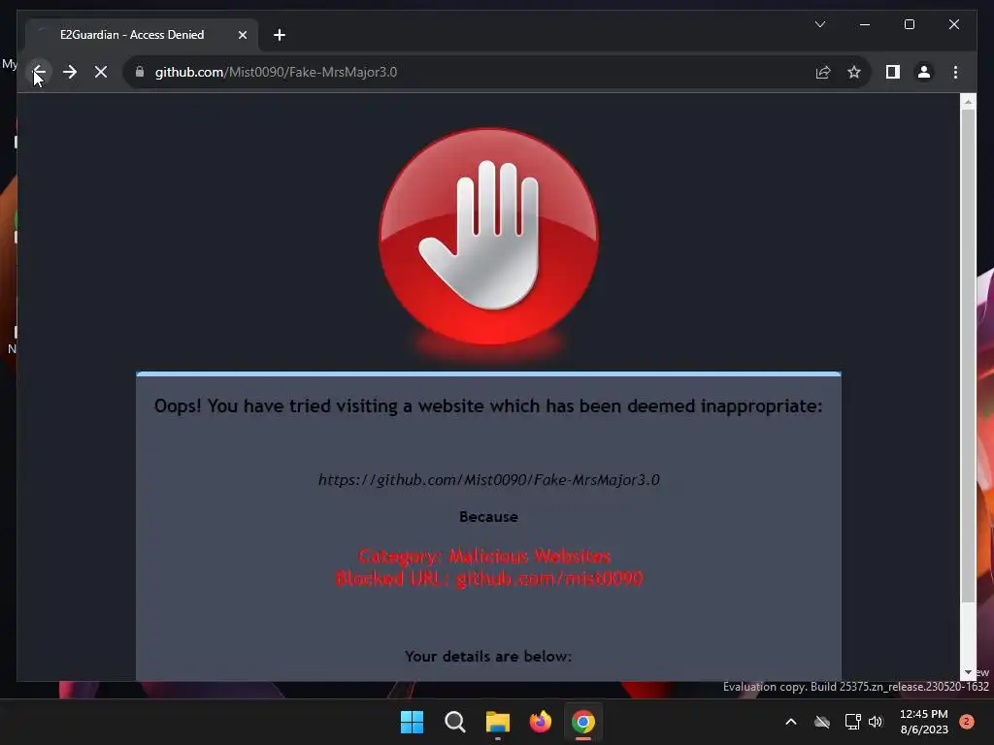Image resolution: width=994 pixels, height=745 pixels.
Task: Close the Chrome window
Action: click(x=953, y=24)
